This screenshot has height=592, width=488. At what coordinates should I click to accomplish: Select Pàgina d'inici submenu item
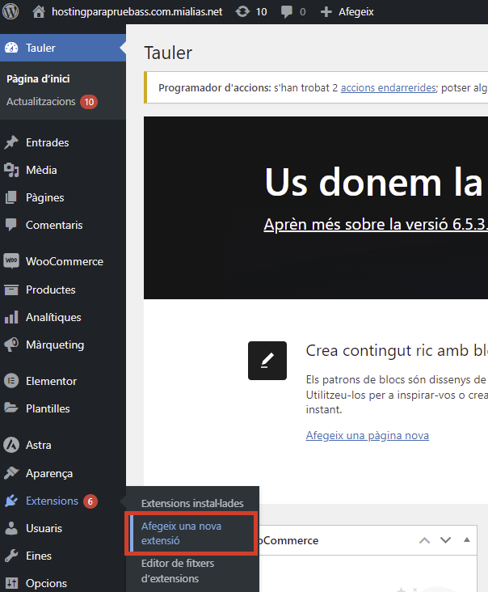coord(38,79)
